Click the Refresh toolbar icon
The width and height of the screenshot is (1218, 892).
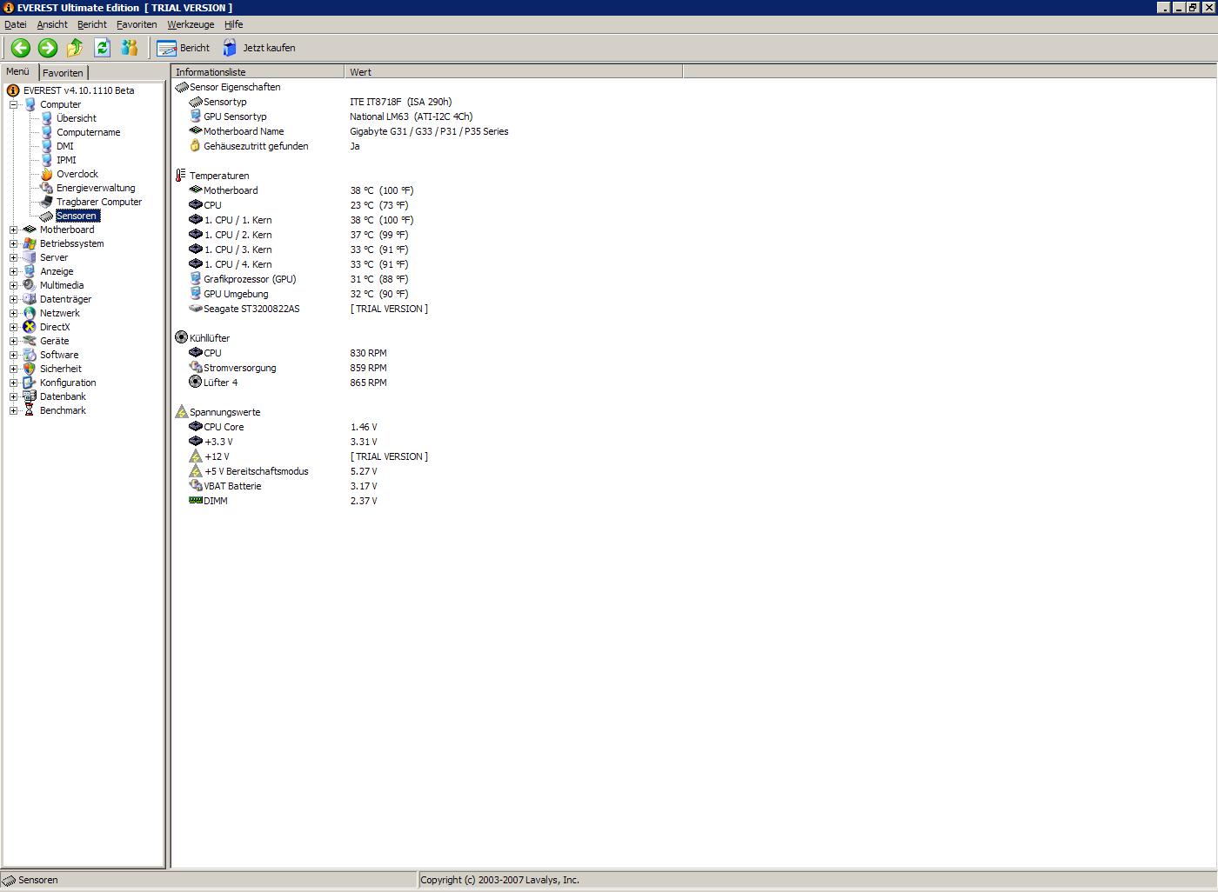click(x=102, y=48)
